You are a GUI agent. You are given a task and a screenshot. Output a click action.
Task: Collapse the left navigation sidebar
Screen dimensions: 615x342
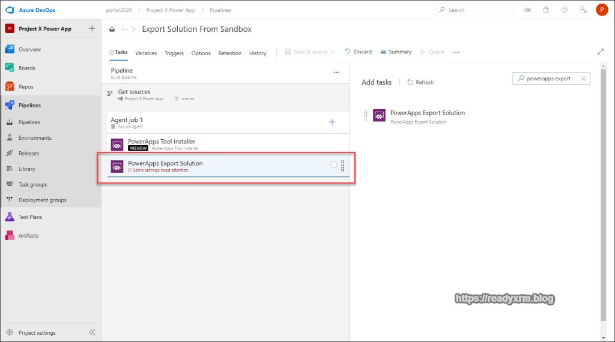pyautogui.click(x=92, y=332)
